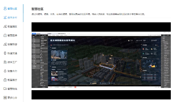This screenshot has height=102, width=171.
Task: Open the 智慧医疗 medical kit entry
Action: pyautogui.click(x=10, y=80)
